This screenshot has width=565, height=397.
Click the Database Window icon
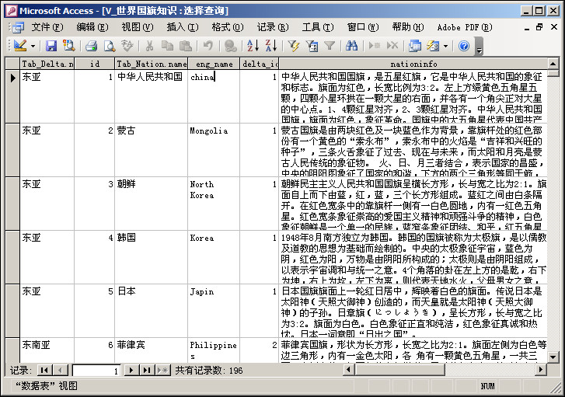(x=415, y=46)
